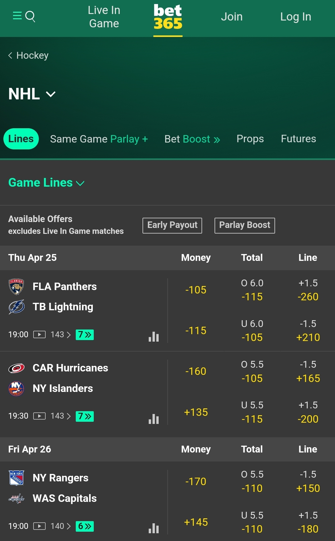Open the Futures tab

[x=298, y=139]
